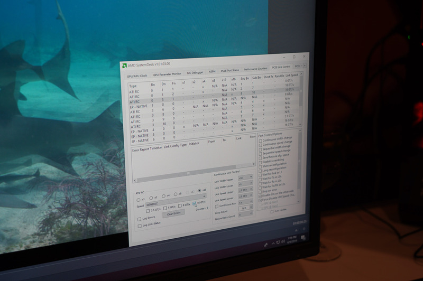Click the Sec Bn column header

coord(244,78)
